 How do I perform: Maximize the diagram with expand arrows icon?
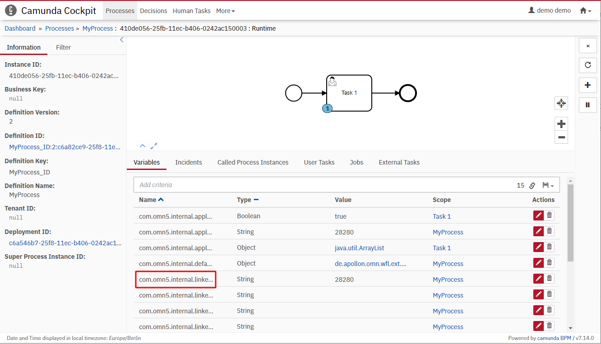(x=154, y=146)
